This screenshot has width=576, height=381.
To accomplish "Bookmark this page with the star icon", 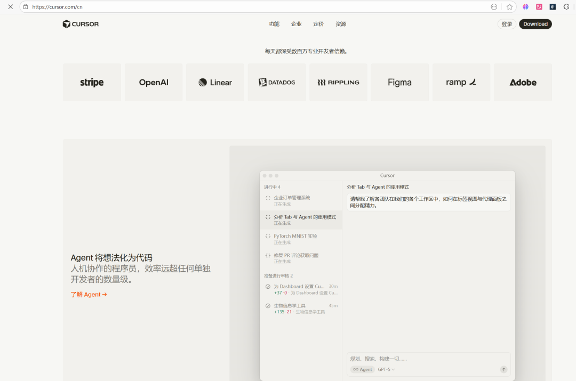I will tap(509, 6).
